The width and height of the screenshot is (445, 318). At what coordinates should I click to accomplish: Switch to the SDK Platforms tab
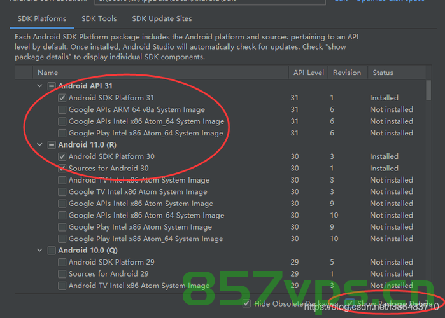click(42, 18)
